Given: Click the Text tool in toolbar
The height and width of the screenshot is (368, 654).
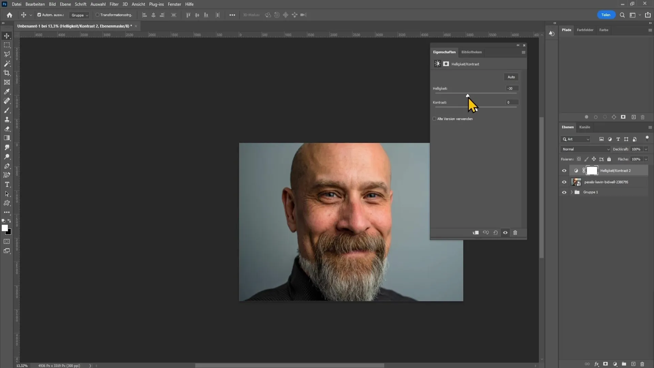Looking at the screenshot, I should pyautogui.click(x=7, y=185).
